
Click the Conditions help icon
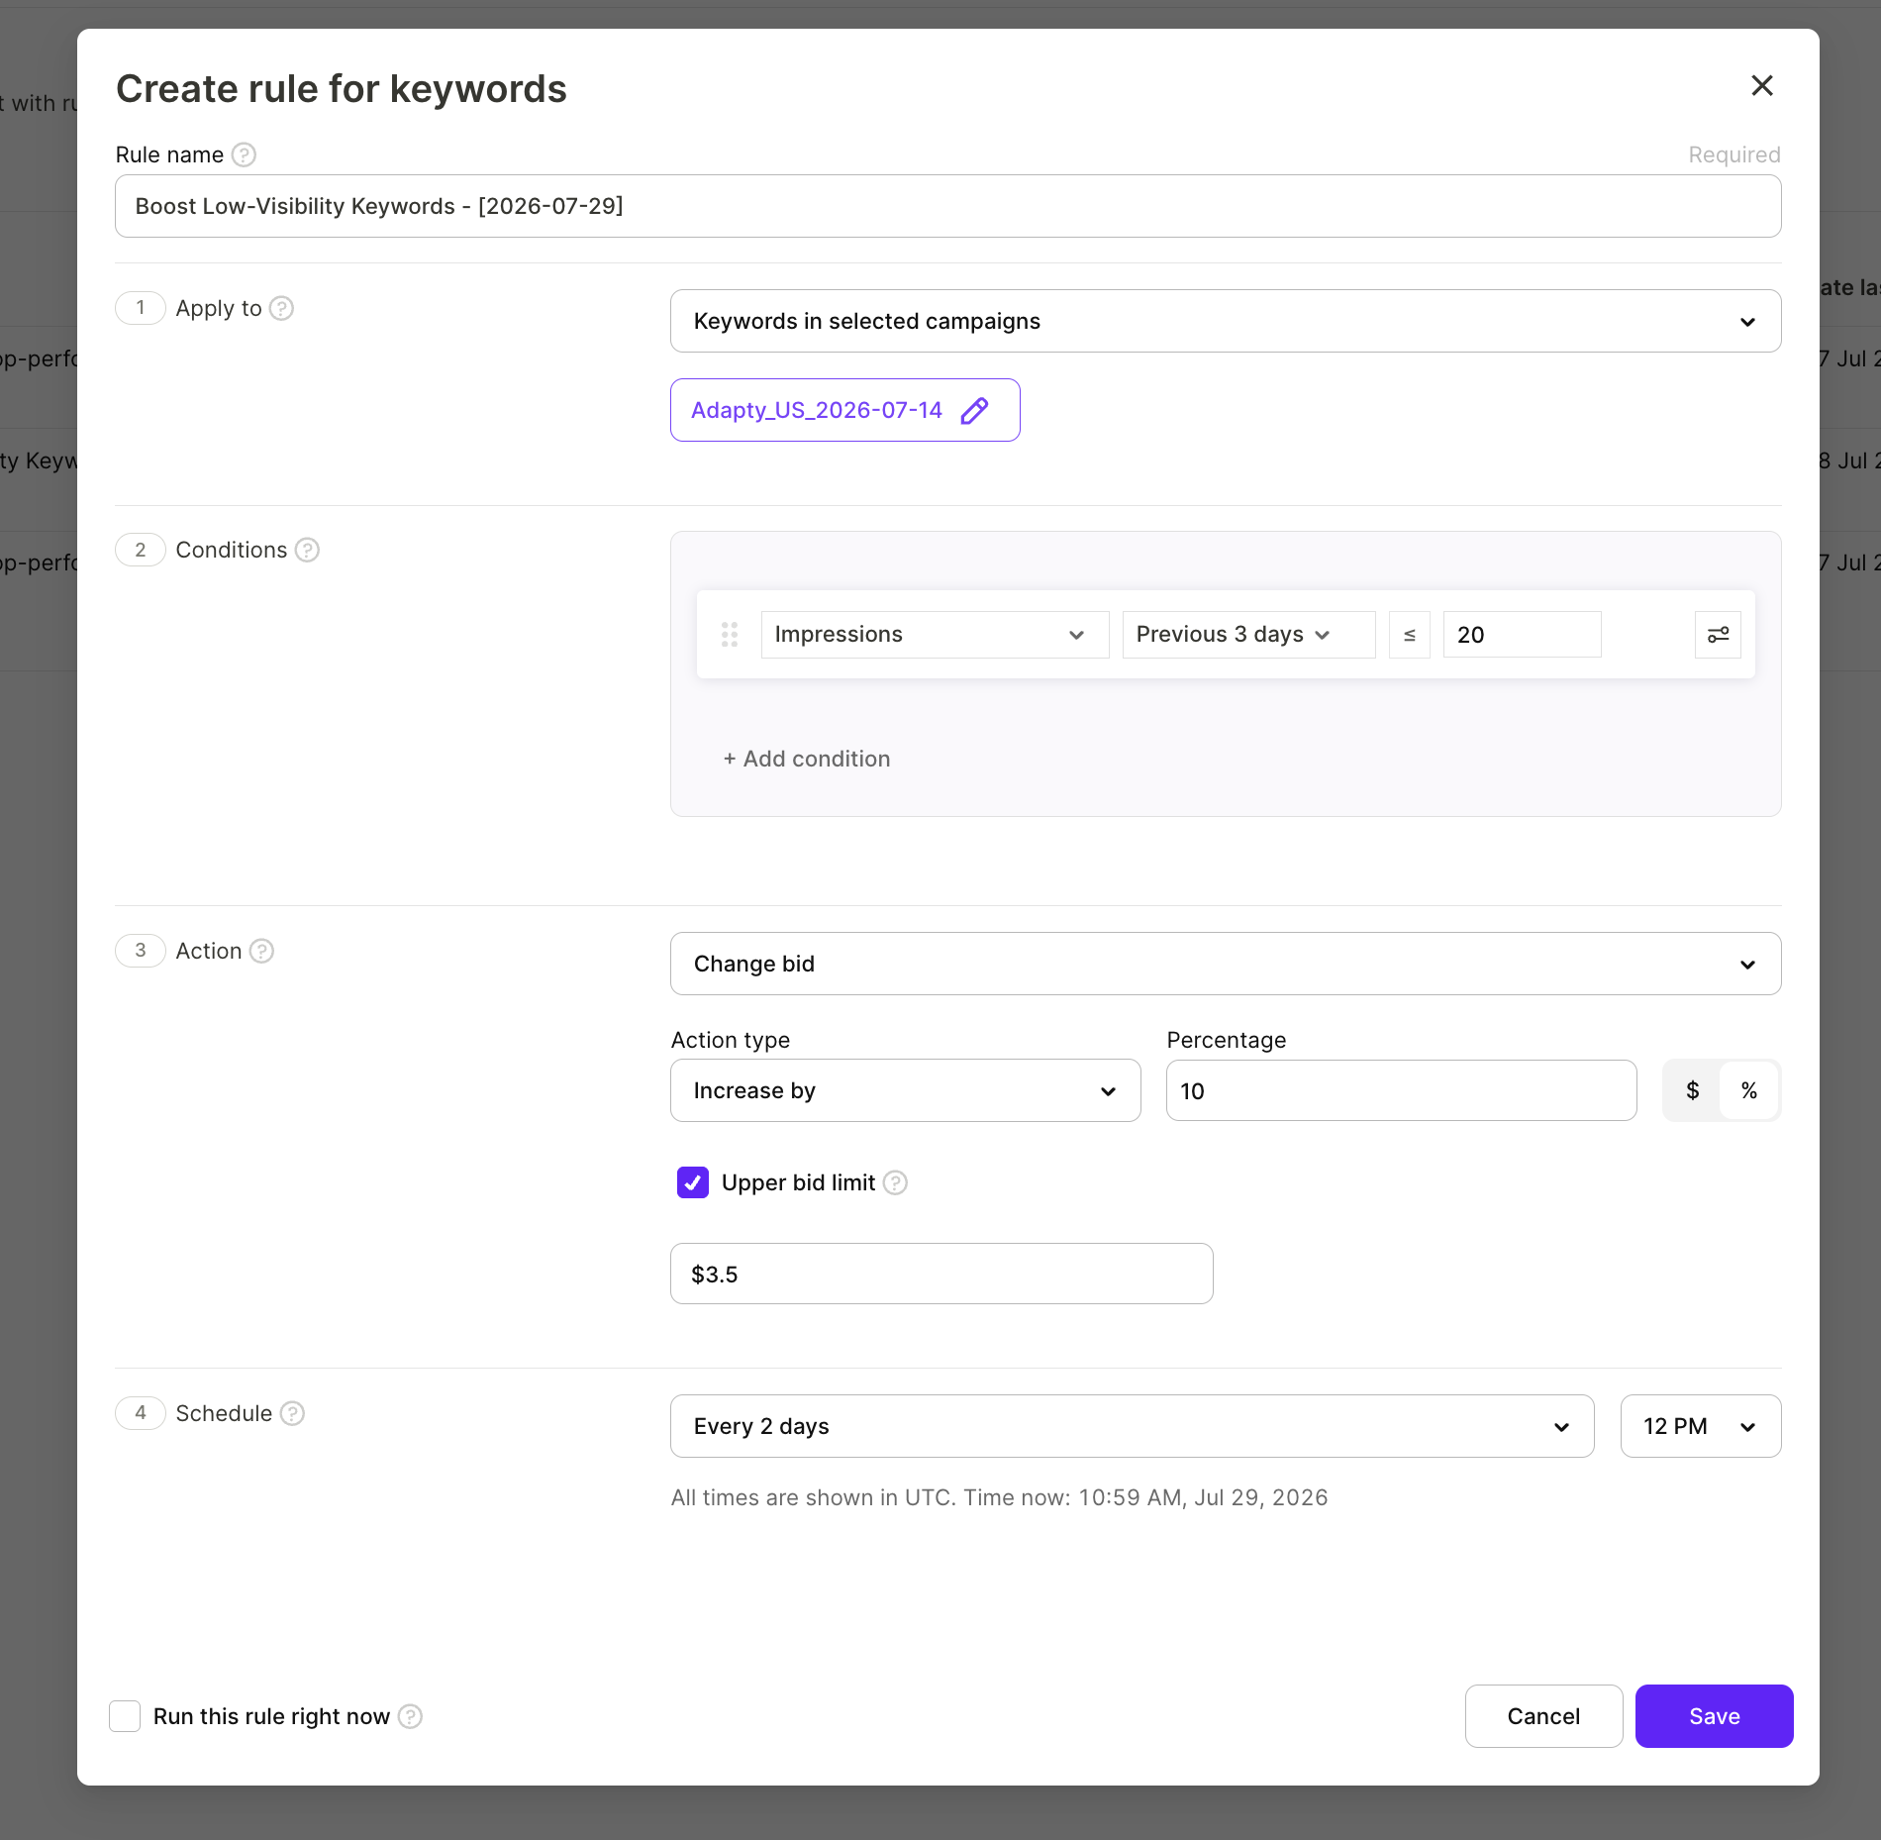point(307,550)
